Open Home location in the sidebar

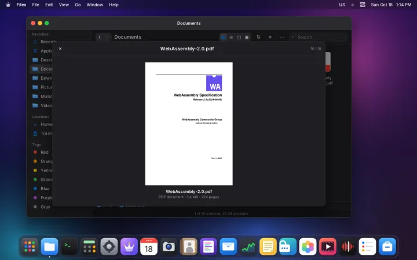coord(42,124)
